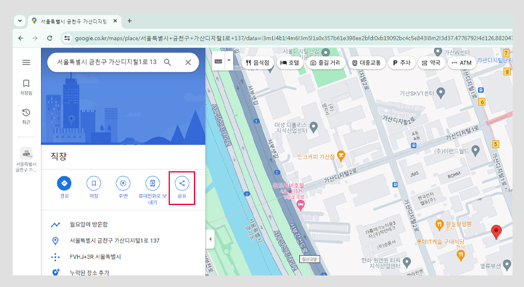The image size is (524, 287).
Task: Filter map by 약국 pharmacy chip
Action: (x=431, y=63)
